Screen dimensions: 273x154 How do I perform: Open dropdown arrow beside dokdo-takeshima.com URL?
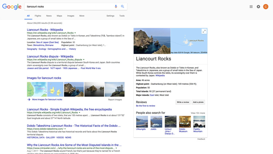pyautogui.click(x=65, y=129)
